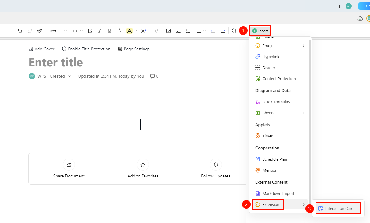370x223 pixels.
Task: Select Hyperlink in the Insert menu
Action: point(280,57)
